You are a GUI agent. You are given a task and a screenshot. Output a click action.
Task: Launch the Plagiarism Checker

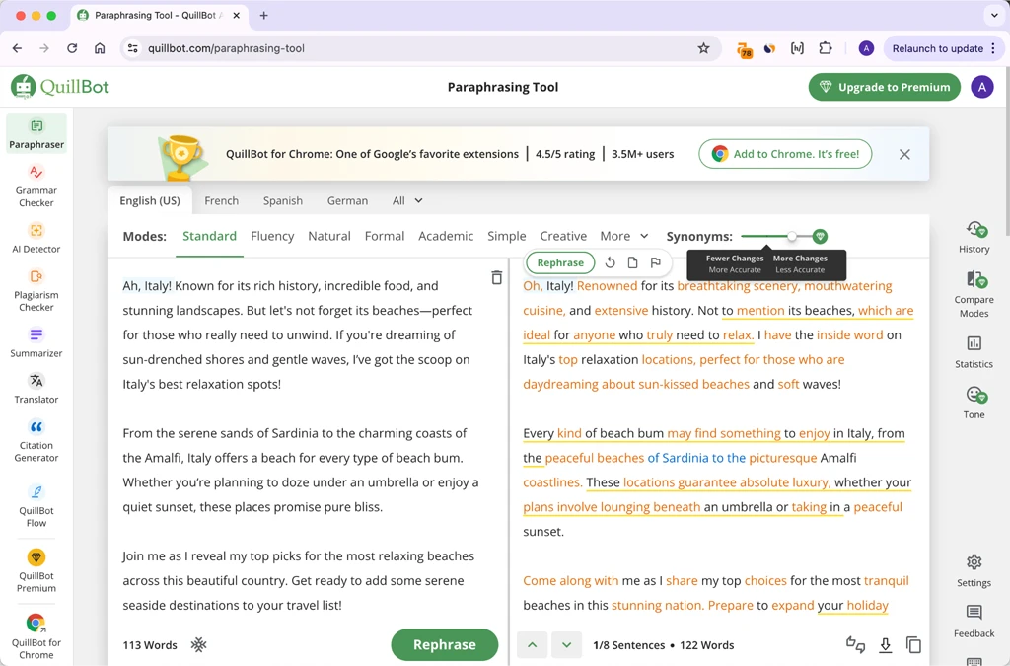point(36,290)
